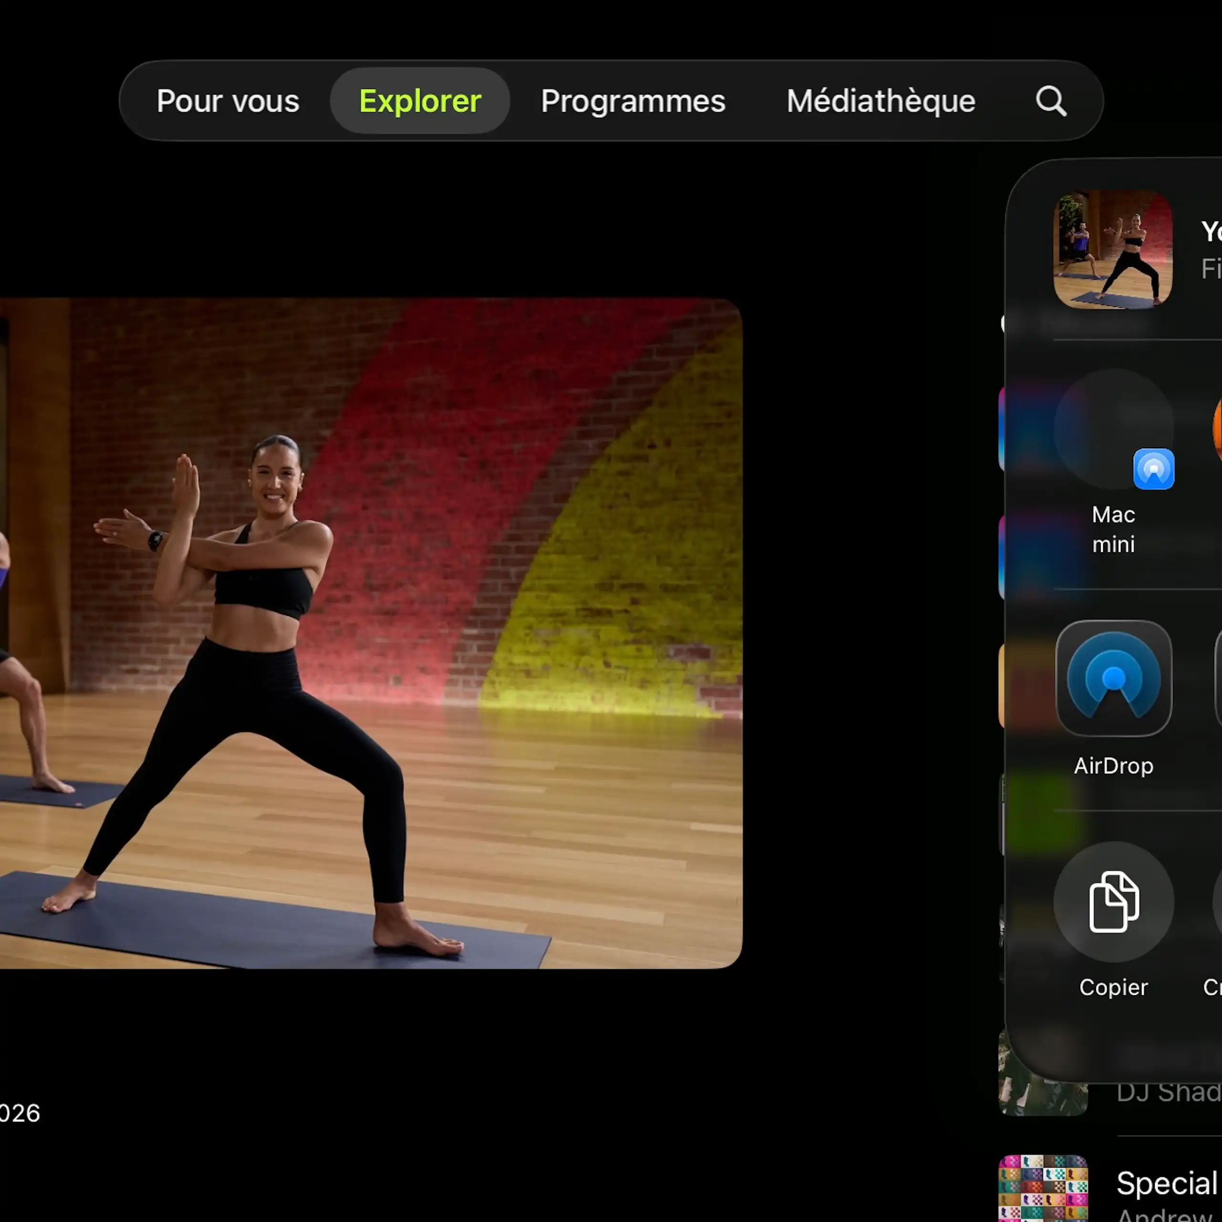Click the AirDrop label text
Image resolution: width=1222 pixels, height=1222 pixels.
point(1113,766)
